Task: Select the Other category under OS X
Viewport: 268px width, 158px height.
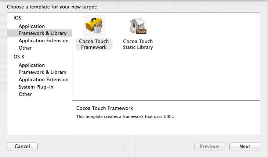Action: (x=25, y=94)
